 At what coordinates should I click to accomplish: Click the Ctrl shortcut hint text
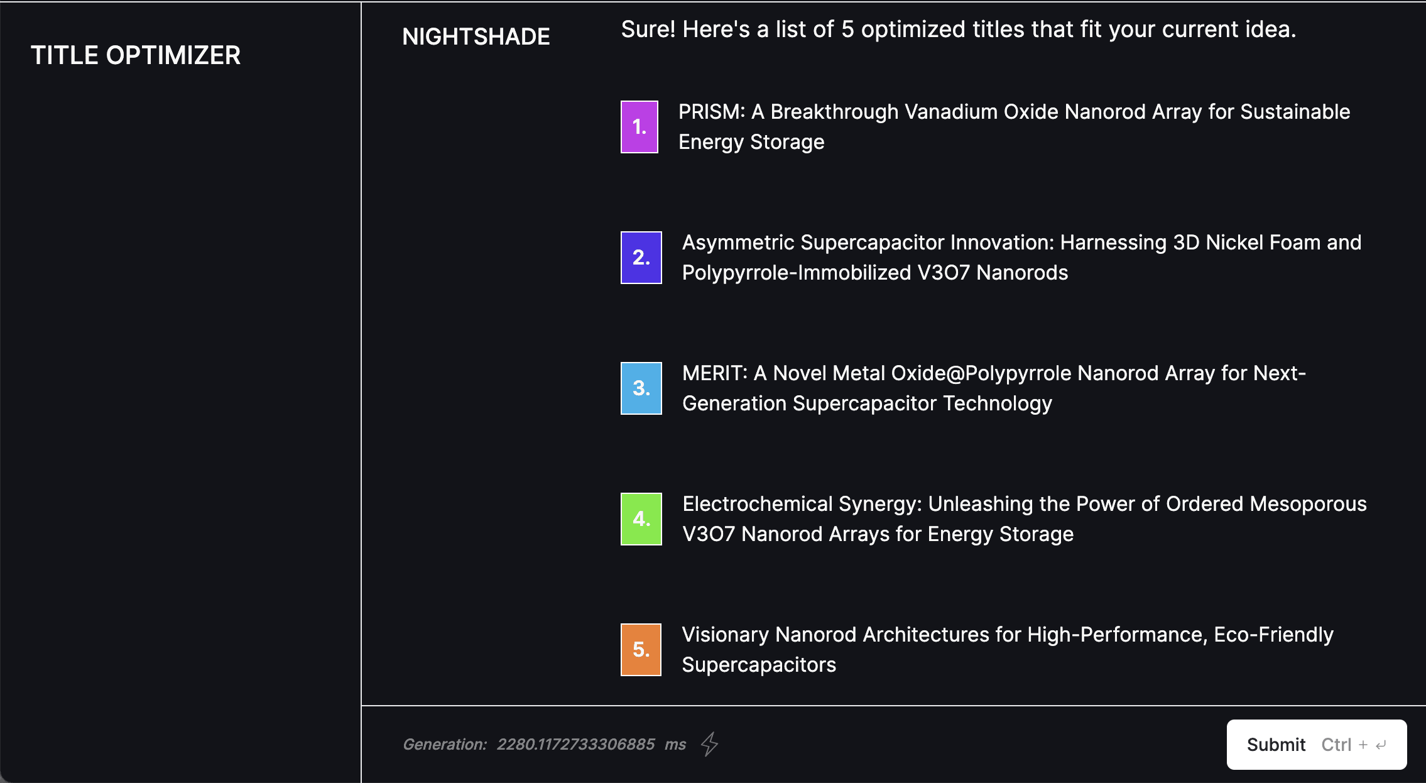tap(1336, 745)
